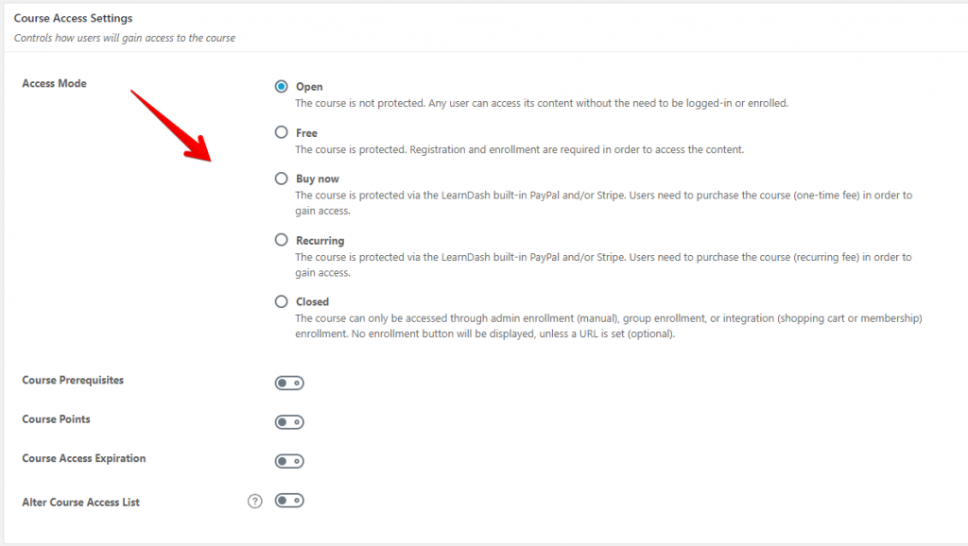Choose the Buy now access mode
Image resolution: width=968 pixels, height=546 pixels.
point(281,179)
